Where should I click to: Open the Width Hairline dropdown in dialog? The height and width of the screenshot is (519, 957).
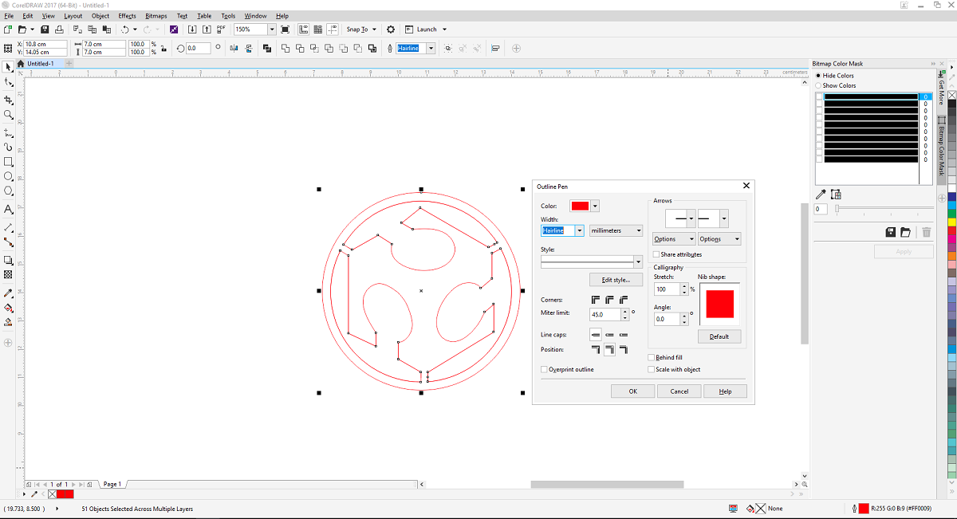click(580, 230)
